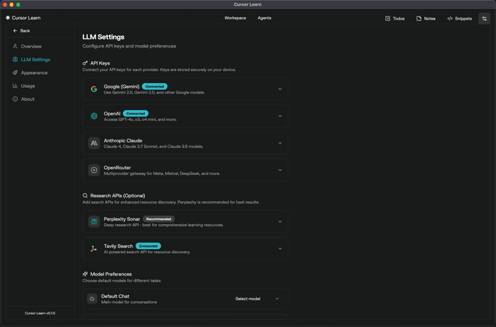Open the Snippets panel
Image resolution: width=496 pixels, height=327 pixels.
coord(459,18)
